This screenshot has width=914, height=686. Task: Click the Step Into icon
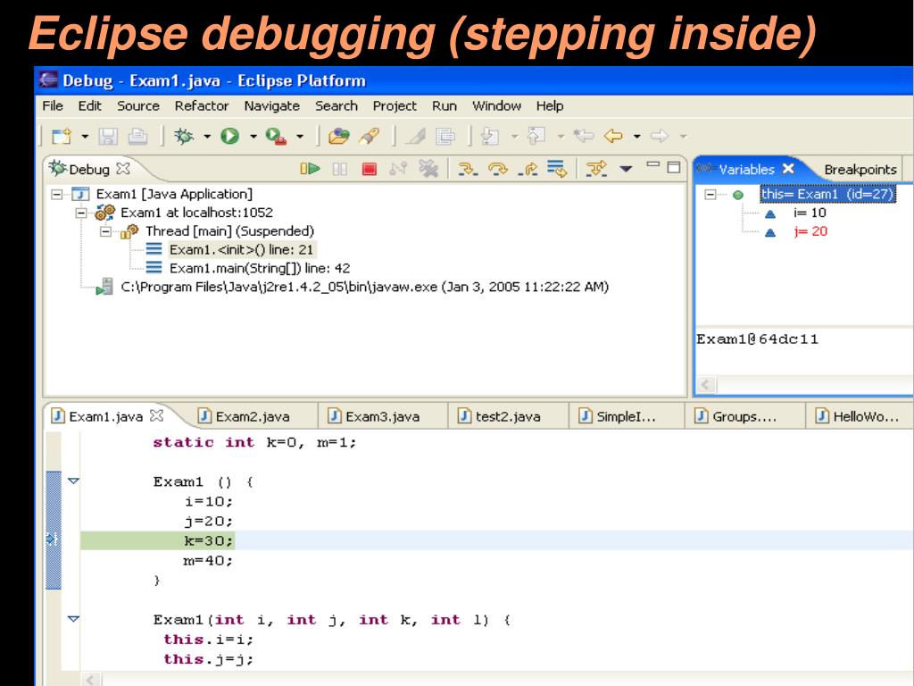468,169
